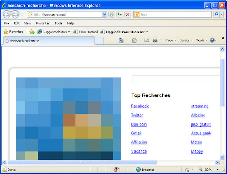
Task: Open the Help menu
Action: point(70,23)
